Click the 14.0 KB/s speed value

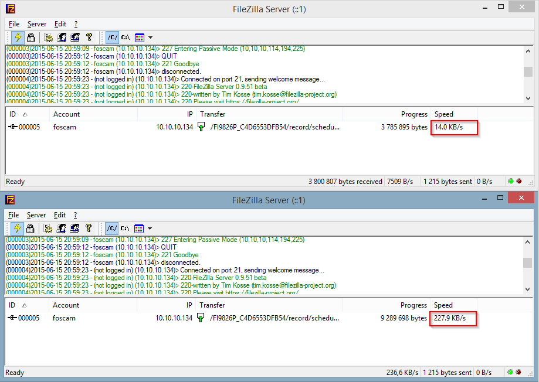449,127
